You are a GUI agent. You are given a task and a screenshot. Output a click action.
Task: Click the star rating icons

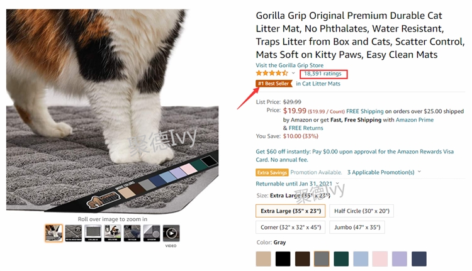pyautogui.click(x=271, y=74)
